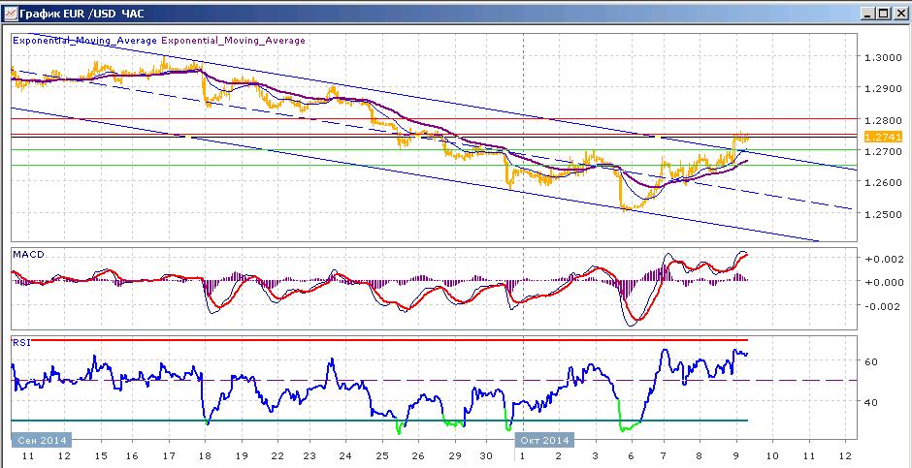Click date 25 on the time axis

pos(382,456)
